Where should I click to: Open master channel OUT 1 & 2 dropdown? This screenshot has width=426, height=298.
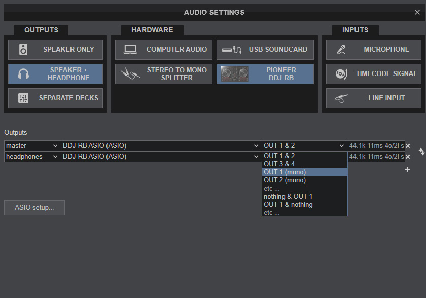[304, 146]
